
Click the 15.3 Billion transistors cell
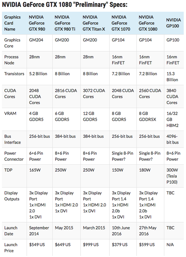coord(172,77)
